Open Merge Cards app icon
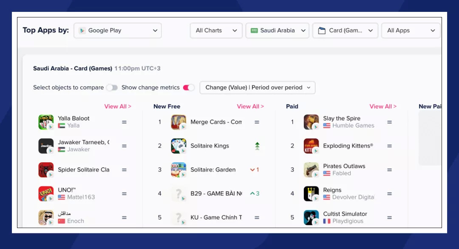Viewport: 459px width, 249px height. coord(178,122)
